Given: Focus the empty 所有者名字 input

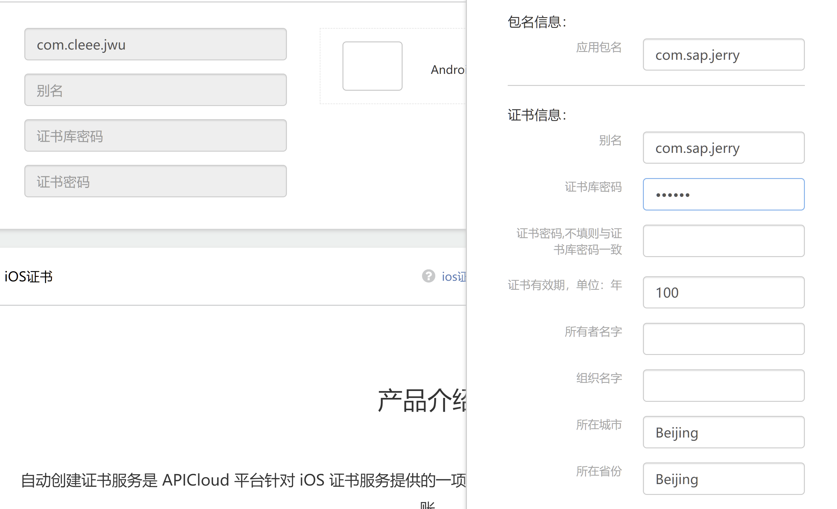Looking at the screenshot, I should point(723,339).
